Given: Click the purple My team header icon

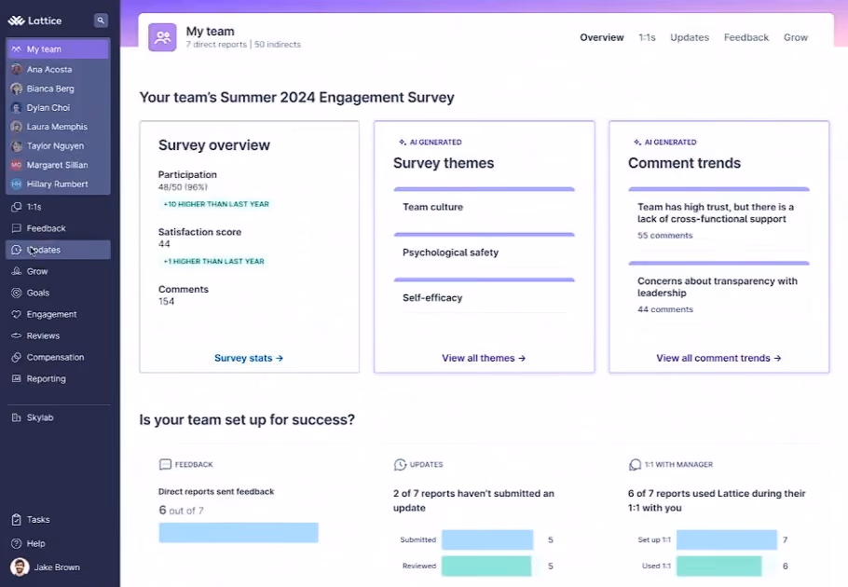Looking at the screenshot, I should point(162,37).
